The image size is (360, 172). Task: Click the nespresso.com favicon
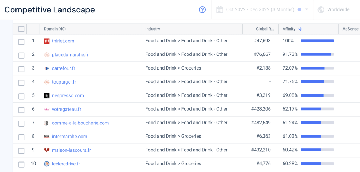[x=46, y=95]
